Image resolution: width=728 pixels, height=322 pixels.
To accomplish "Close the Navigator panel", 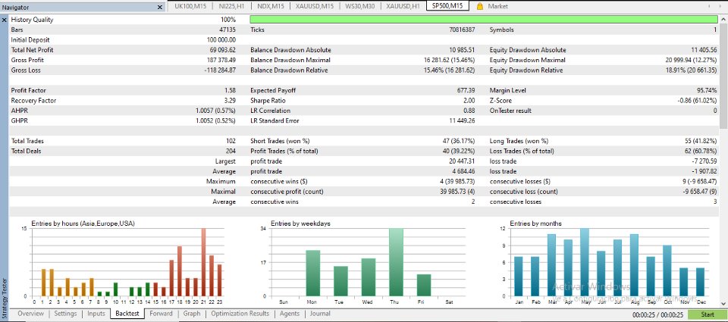I will (x=160, y=8).
